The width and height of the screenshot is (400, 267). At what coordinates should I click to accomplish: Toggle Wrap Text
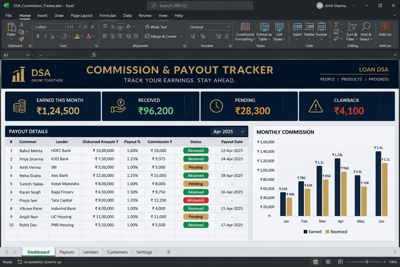click(156, 27)
